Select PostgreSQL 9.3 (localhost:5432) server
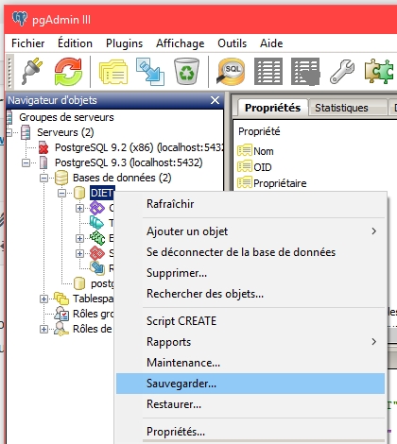The image size is (397, 444). tap(129, 162)
